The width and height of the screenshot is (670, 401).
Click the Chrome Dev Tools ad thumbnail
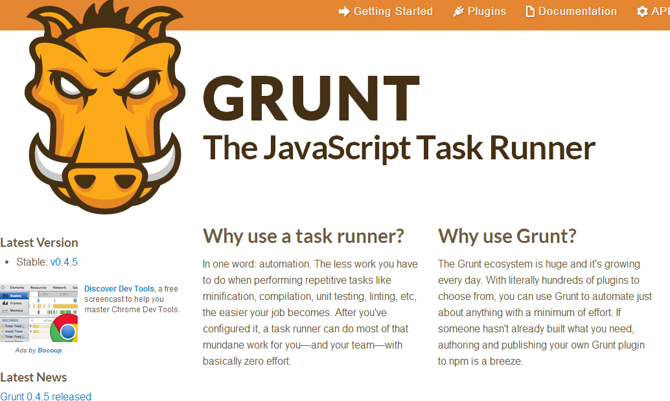tap(39, 313)
